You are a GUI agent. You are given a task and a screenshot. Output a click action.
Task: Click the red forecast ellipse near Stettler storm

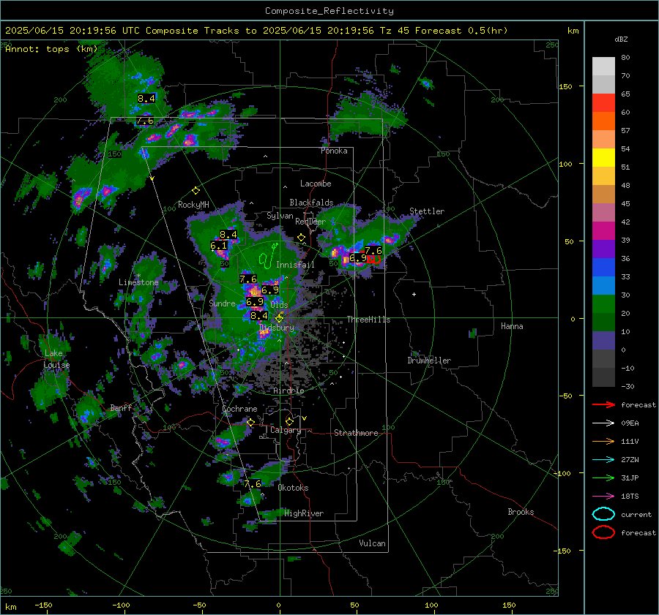pyautogui.click(x=373, y=260)
